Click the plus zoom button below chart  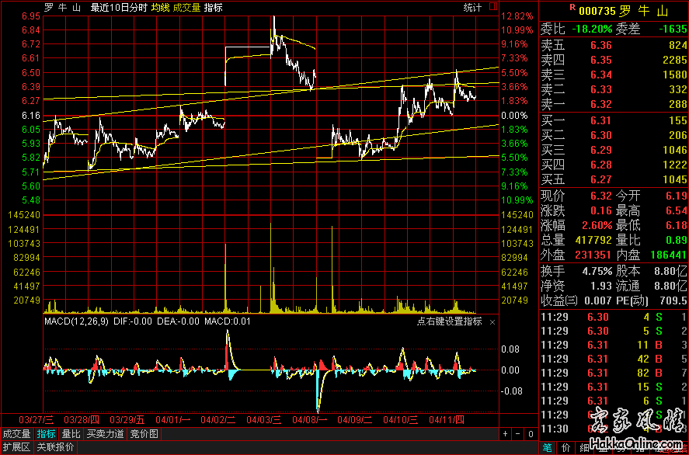506,434
